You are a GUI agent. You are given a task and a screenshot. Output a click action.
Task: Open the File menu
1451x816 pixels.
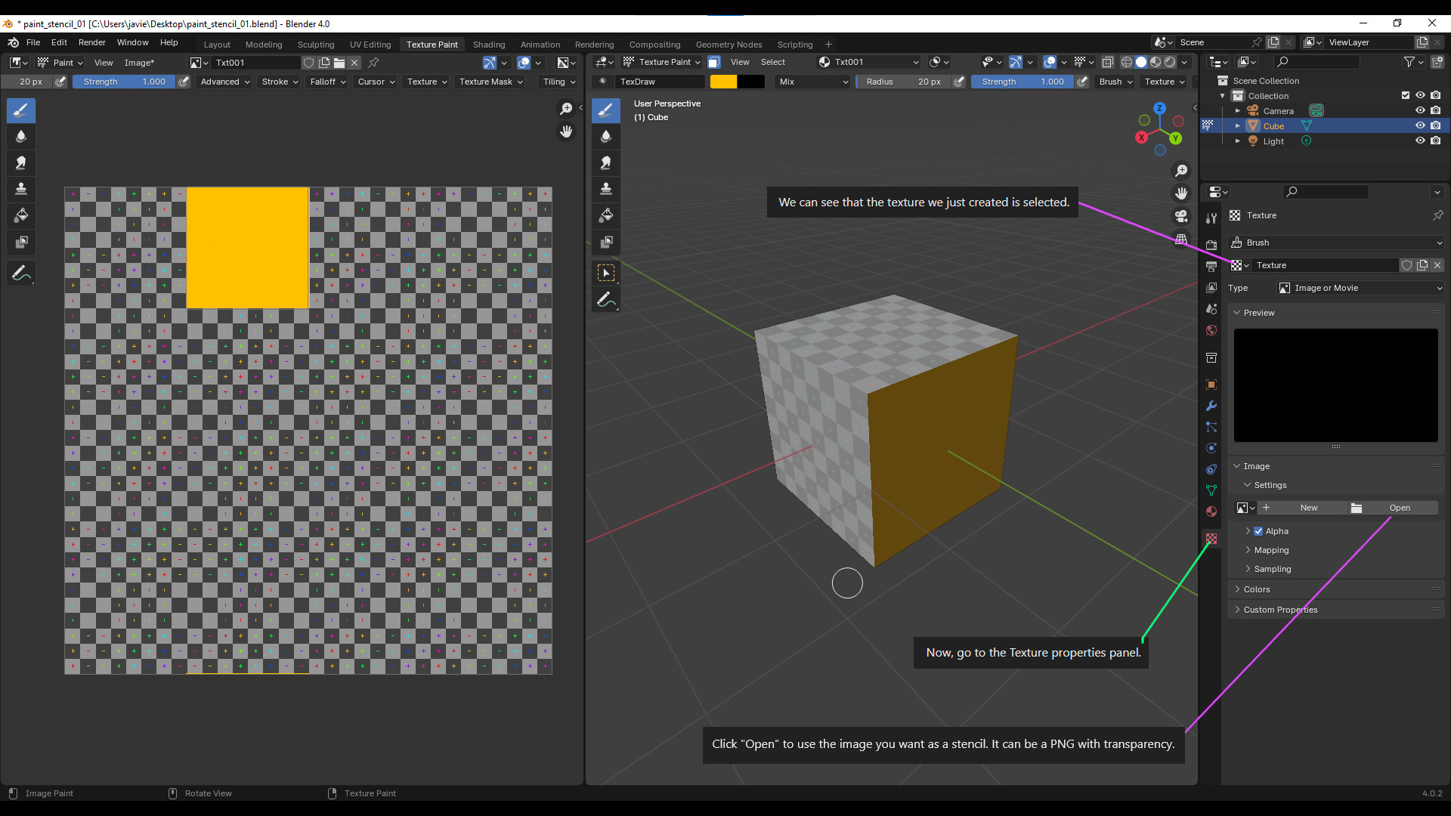[x=33, y=42]
